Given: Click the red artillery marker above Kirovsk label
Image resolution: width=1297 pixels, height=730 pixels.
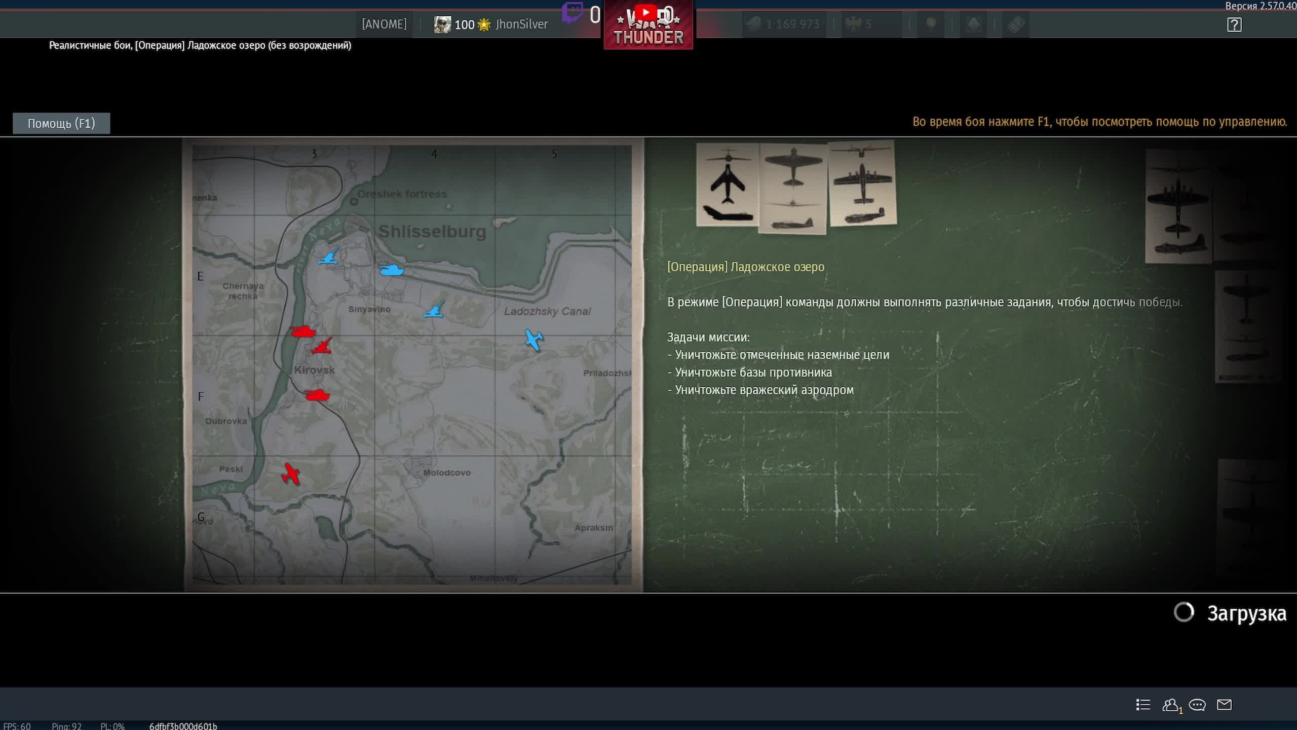Looking at the screenshot, I should 321,345.
